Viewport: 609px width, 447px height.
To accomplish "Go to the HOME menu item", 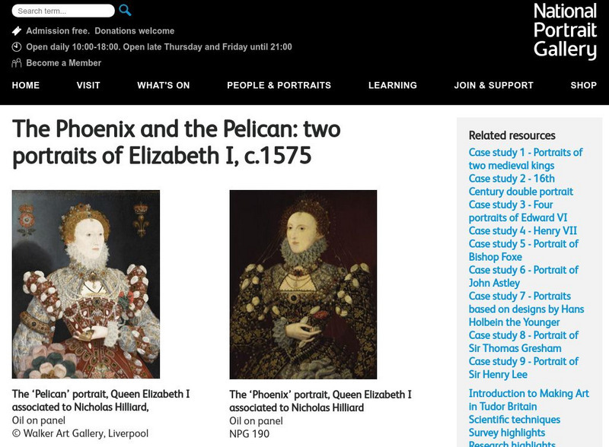I will click(x=26, y=85).
